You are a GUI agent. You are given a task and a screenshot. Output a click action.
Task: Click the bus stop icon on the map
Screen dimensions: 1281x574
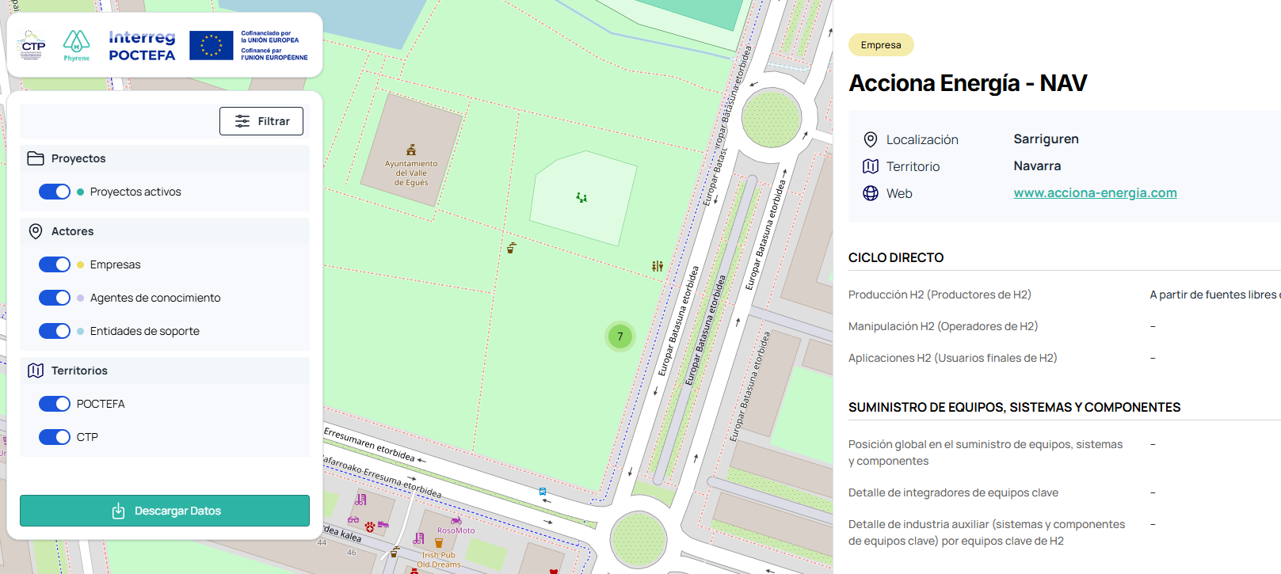[543, 492]
